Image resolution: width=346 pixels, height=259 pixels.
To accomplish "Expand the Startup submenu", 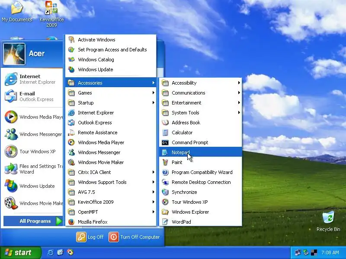I will tap(111, 103).
